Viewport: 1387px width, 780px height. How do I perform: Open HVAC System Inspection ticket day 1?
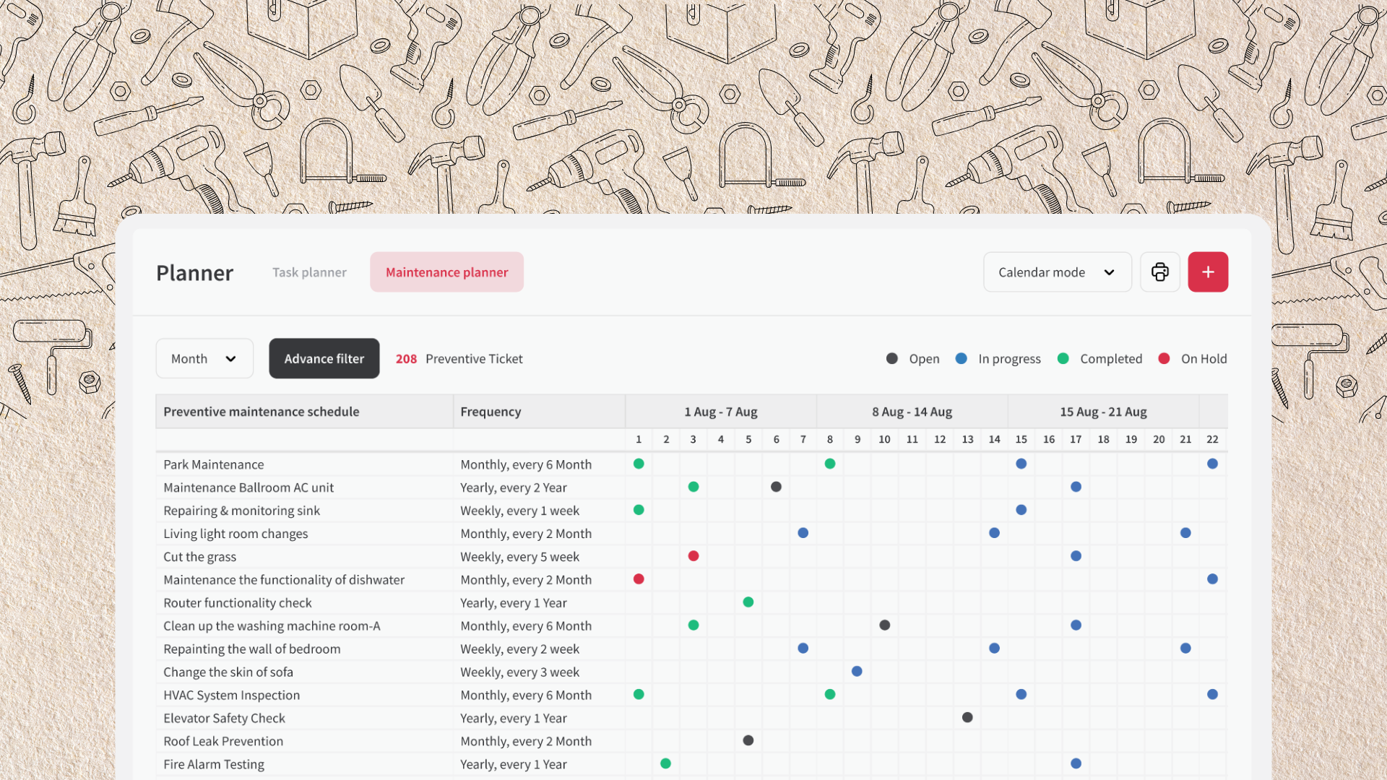click(639, 695)
